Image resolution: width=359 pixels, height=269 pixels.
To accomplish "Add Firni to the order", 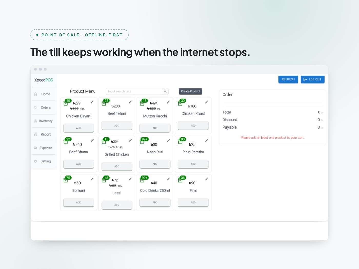I will click(193, 202).
